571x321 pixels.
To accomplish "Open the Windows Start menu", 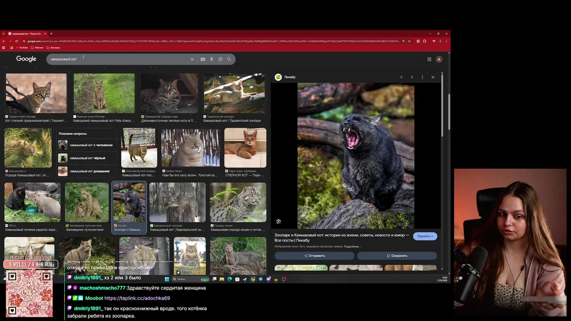I will tap(167, 279).
